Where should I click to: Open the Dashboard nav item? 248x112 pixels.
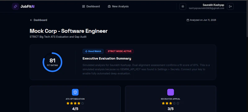pos(91,6)
